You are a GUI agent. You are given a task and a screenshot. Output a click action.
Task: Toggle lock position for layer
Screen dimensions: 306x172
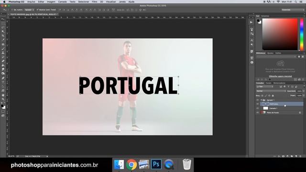click(x=269, y=96)
